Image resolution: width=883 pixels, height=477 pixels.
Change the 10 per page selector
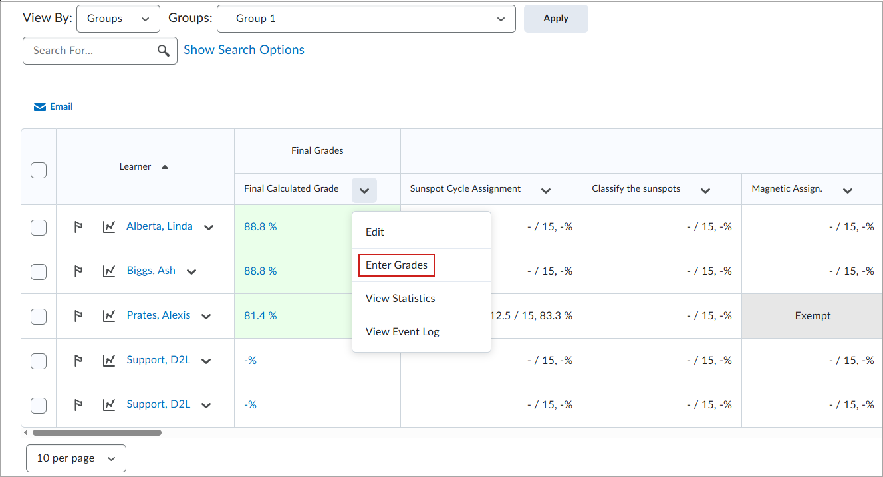(x=75, y=458)
